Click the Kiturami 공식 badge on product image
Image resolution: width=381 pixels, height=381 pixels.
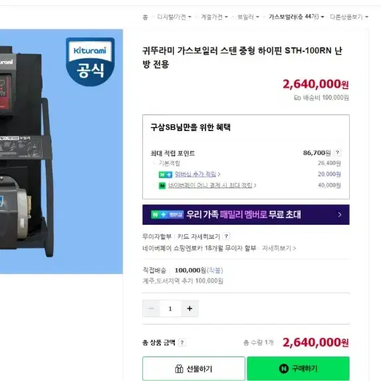[90, 61]
